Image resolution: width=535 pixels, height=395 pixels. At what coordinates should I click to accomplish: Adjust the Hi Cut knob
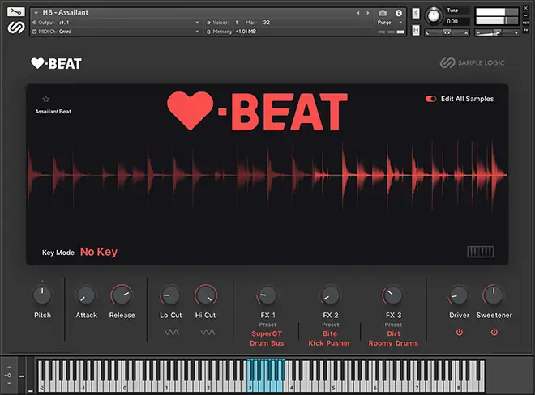[206, 295]
